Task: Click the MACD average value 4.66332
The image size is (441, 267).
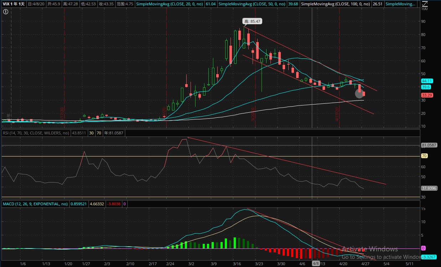Action: pyautogui.click(x=97, y=204)
